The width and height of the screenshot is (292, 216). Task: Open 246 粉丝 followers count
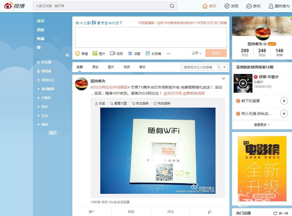click(262, 52)
